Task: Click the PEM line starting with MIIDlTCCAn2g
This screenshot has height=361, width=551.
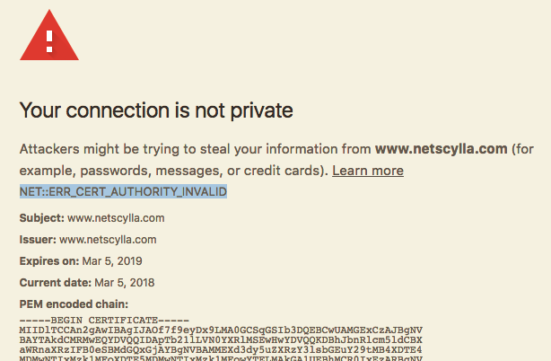Action: [x=221, y=330]
